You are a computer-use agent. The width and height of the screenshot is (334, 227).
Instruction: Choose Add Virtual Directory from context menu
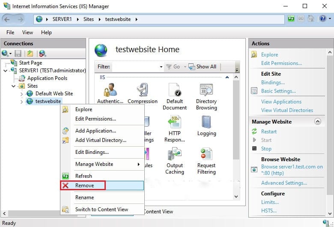[102, 140]
